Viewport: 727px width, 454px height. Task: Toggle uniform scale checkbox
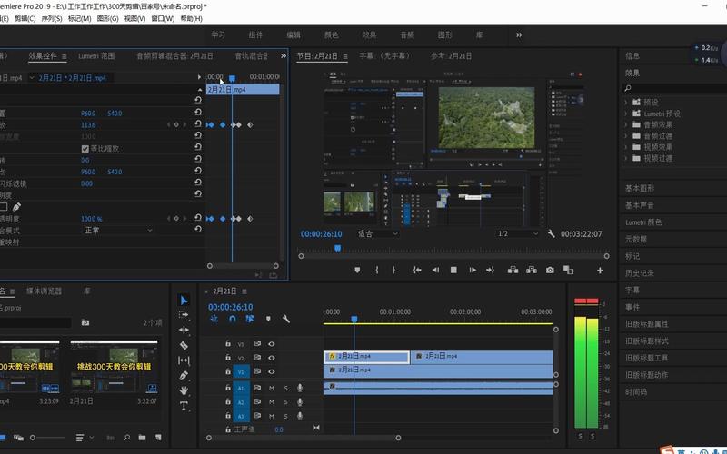(85, 149)
